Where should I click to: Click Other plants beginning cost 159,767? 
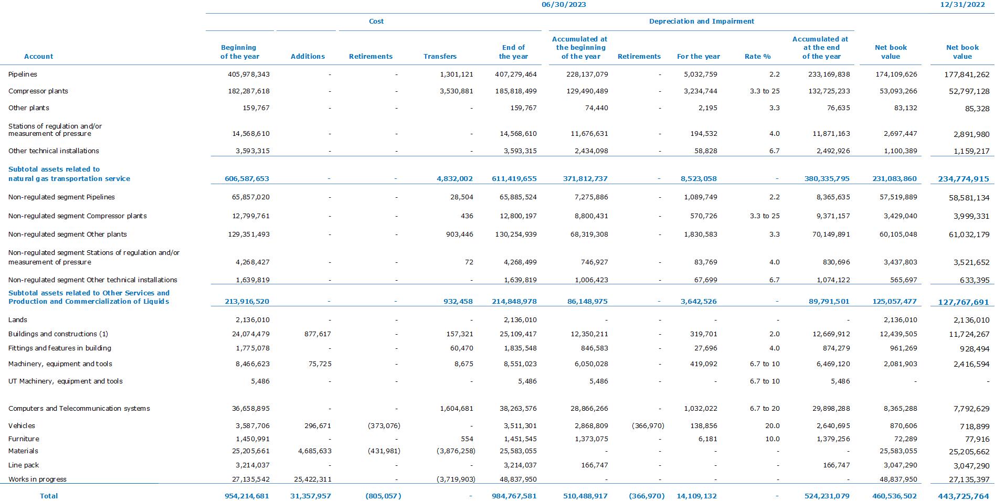coord(256,108)
